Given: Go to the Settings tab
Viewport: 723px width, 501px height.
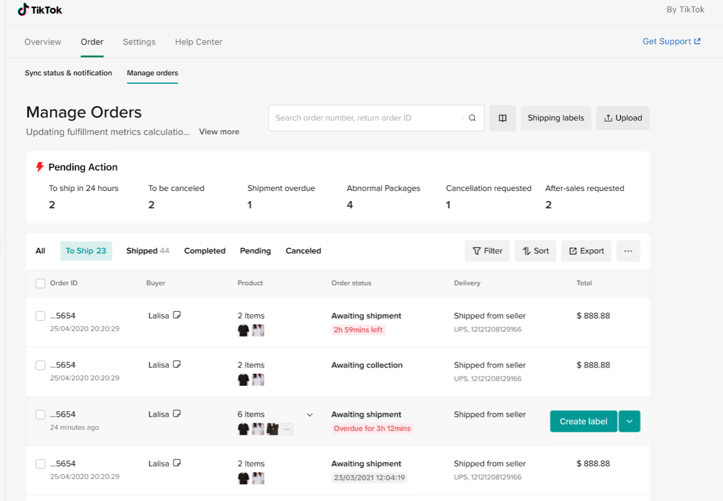Looking at the screenshot, I should coord(139,42).
